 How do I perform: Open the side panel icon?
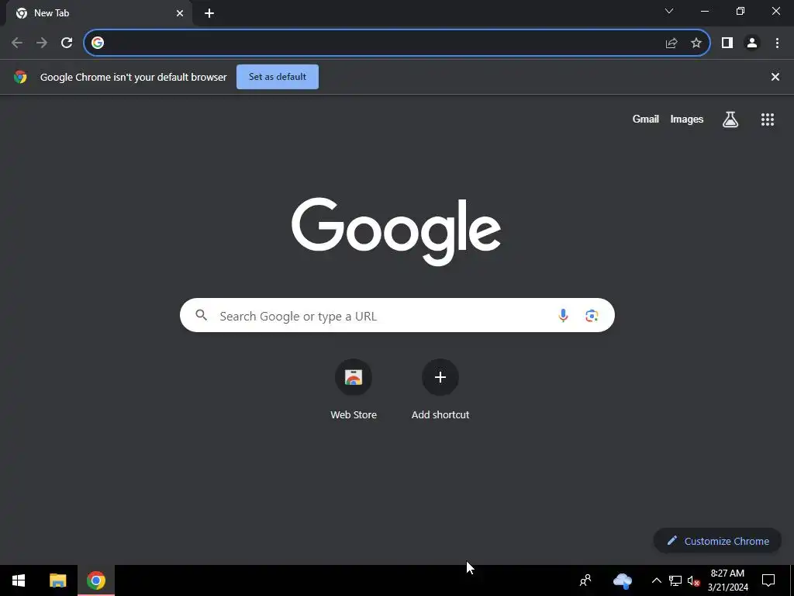point(727,43)
